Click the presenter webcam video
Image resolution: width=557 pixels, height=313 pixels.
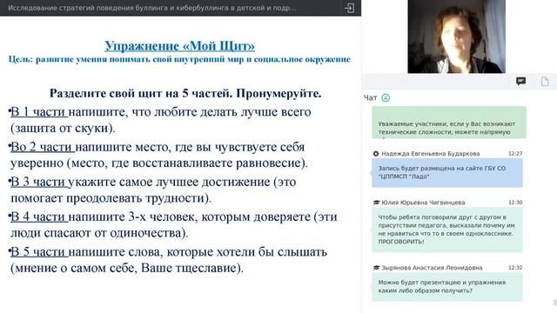pyautogui.click(x=456, y=37)
